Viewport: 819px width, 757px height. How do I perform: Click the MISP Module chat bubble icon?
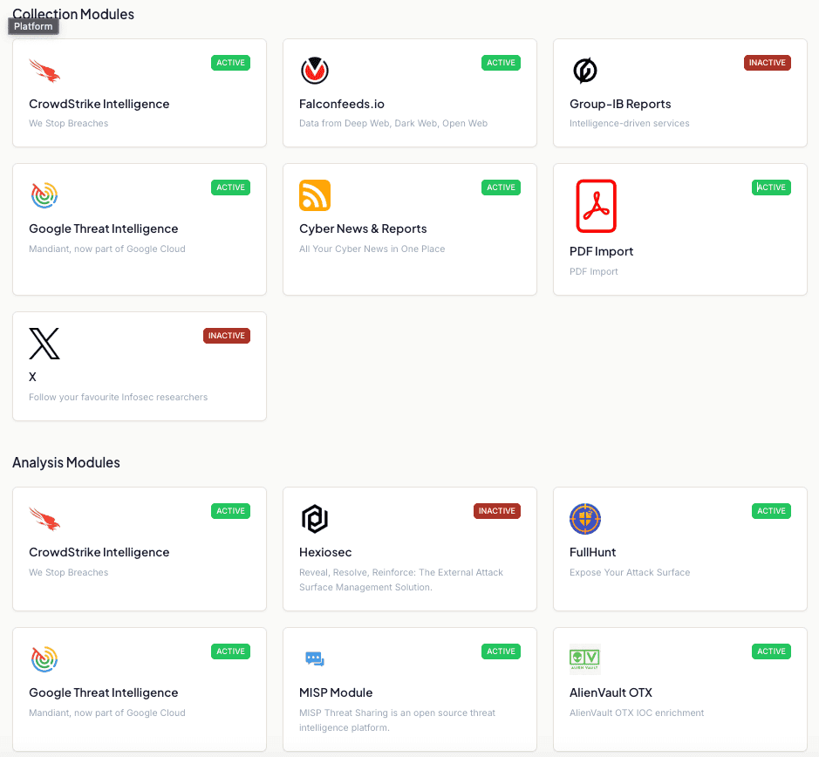pyautogui.click(x=315, y=659)
